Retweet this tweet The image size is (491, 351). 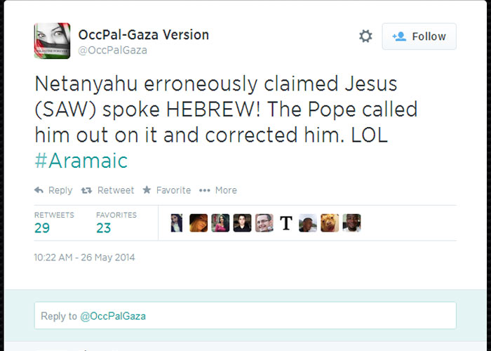click(x=107, y=190)
